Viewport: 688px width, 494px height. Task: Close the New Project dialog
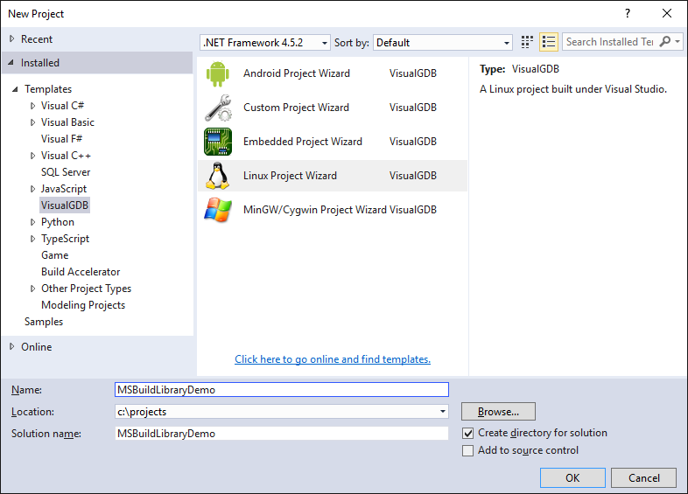point(667,14)
